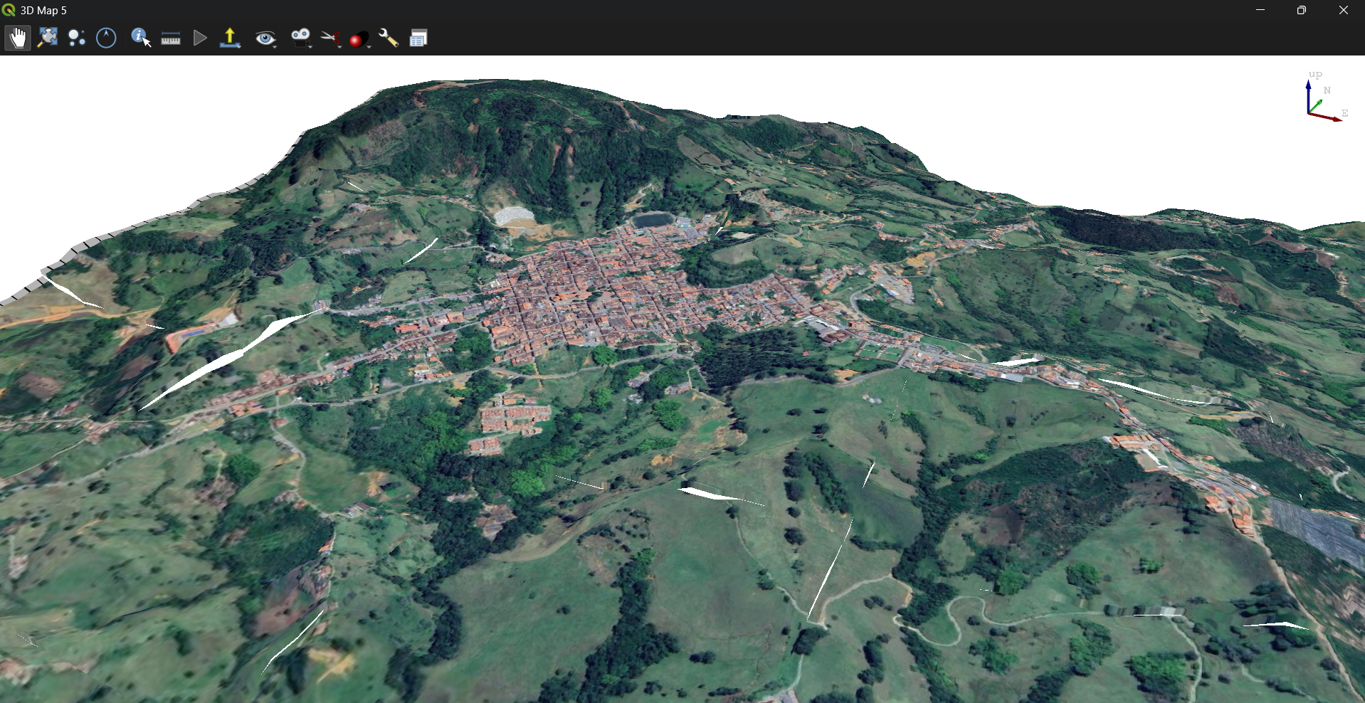Viewport: 1365px width, 703px height.
Task: Close the 3D Map 5 window
Action: [x=1343, y=10]
